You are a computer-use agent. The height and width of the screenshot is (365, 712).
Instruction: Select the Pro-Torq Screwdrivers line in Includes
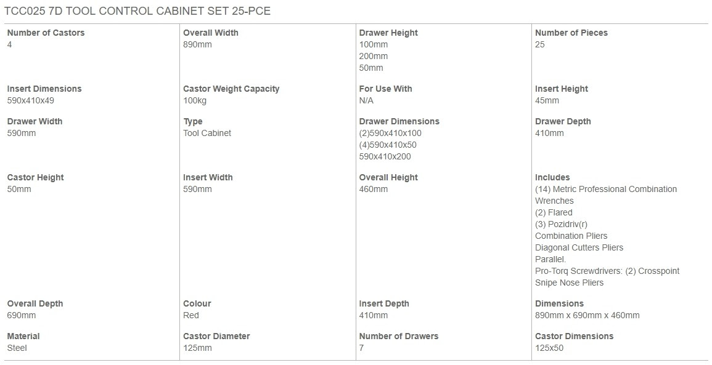click(607, 271)
